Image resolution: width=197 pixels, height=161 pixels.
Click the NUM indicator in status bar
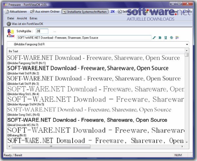point(178,155)
